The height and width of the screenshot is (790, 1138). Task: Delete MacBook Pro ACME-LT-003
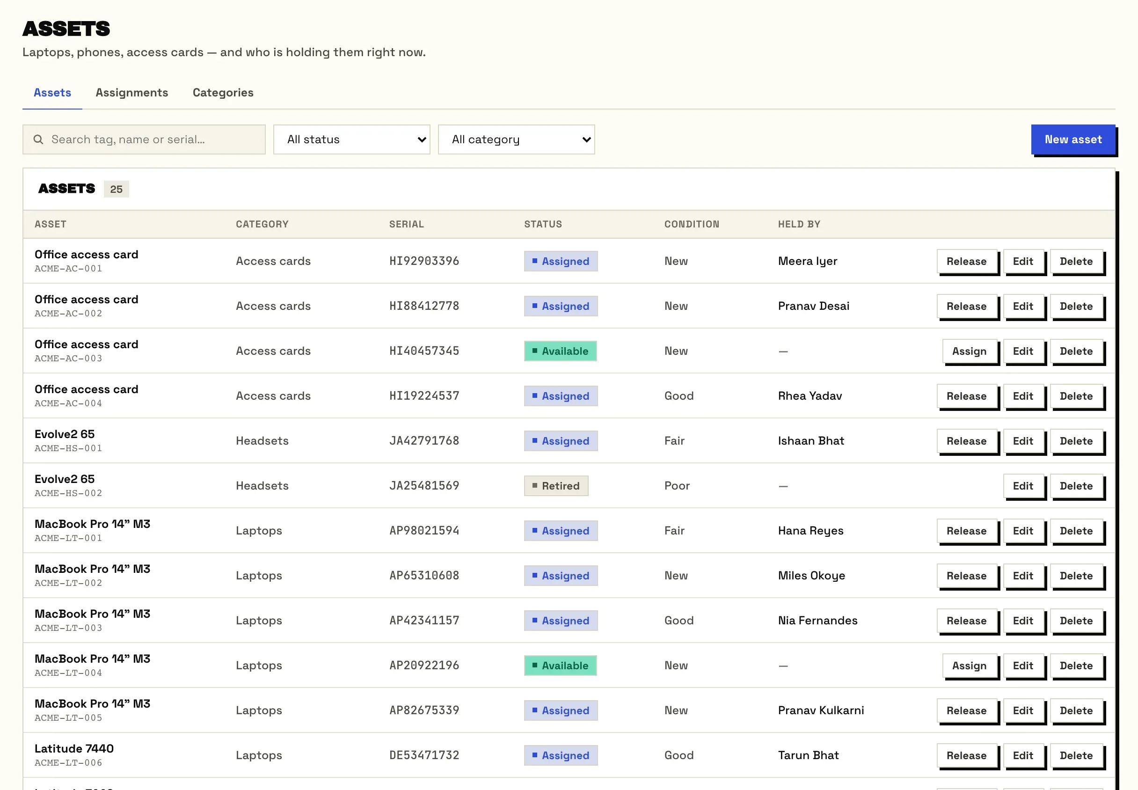point(1076,621)
